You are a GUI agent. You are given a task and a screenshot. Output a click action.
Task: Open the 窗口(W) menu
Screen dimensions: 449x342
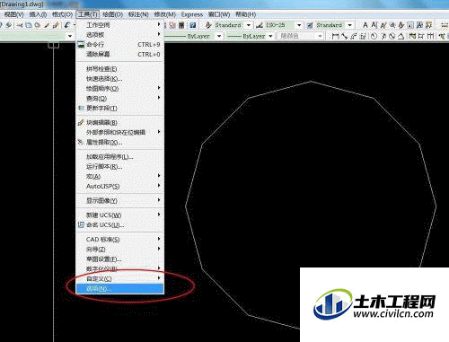click(219, 14)
